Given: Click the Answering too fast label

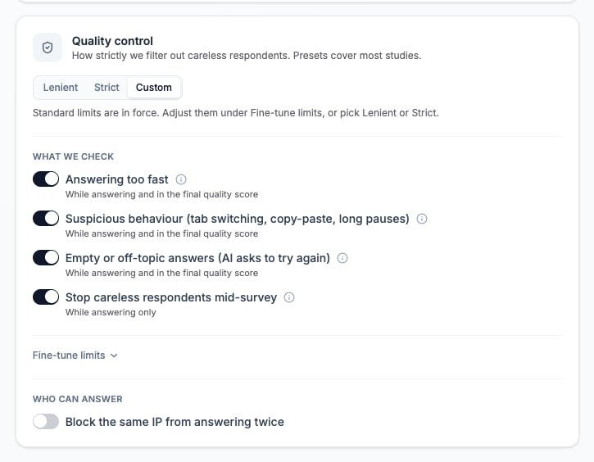Looking at the screenshot, I should pyautogui.click(x=116, y=179).
